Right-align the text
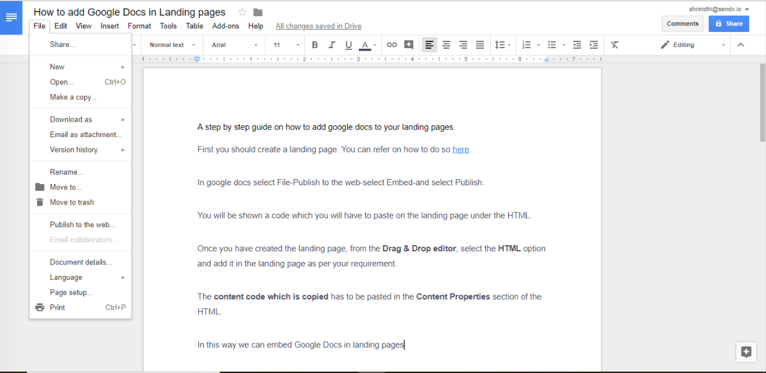 click(x=463, y=45)
